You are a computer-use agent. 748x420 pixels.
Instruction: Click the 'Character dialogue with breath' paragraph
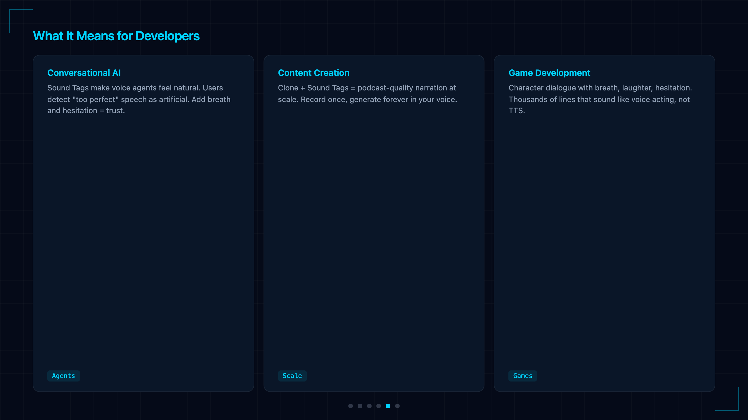tap(600, 99)
